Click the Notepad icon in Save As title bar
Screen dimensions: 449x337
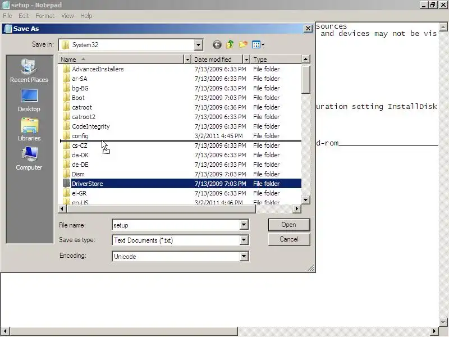(x=8, y=29)
